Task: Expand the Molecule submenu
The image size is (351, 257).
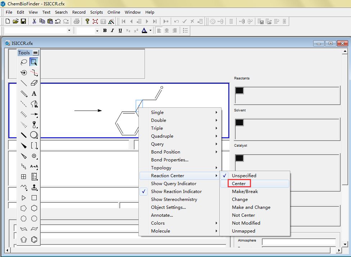Action: pyautogui.click(x=179, y=231)
